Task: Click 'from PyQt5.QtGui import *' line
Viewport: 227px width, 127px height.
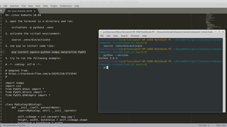Action: [x=24, y=89]
